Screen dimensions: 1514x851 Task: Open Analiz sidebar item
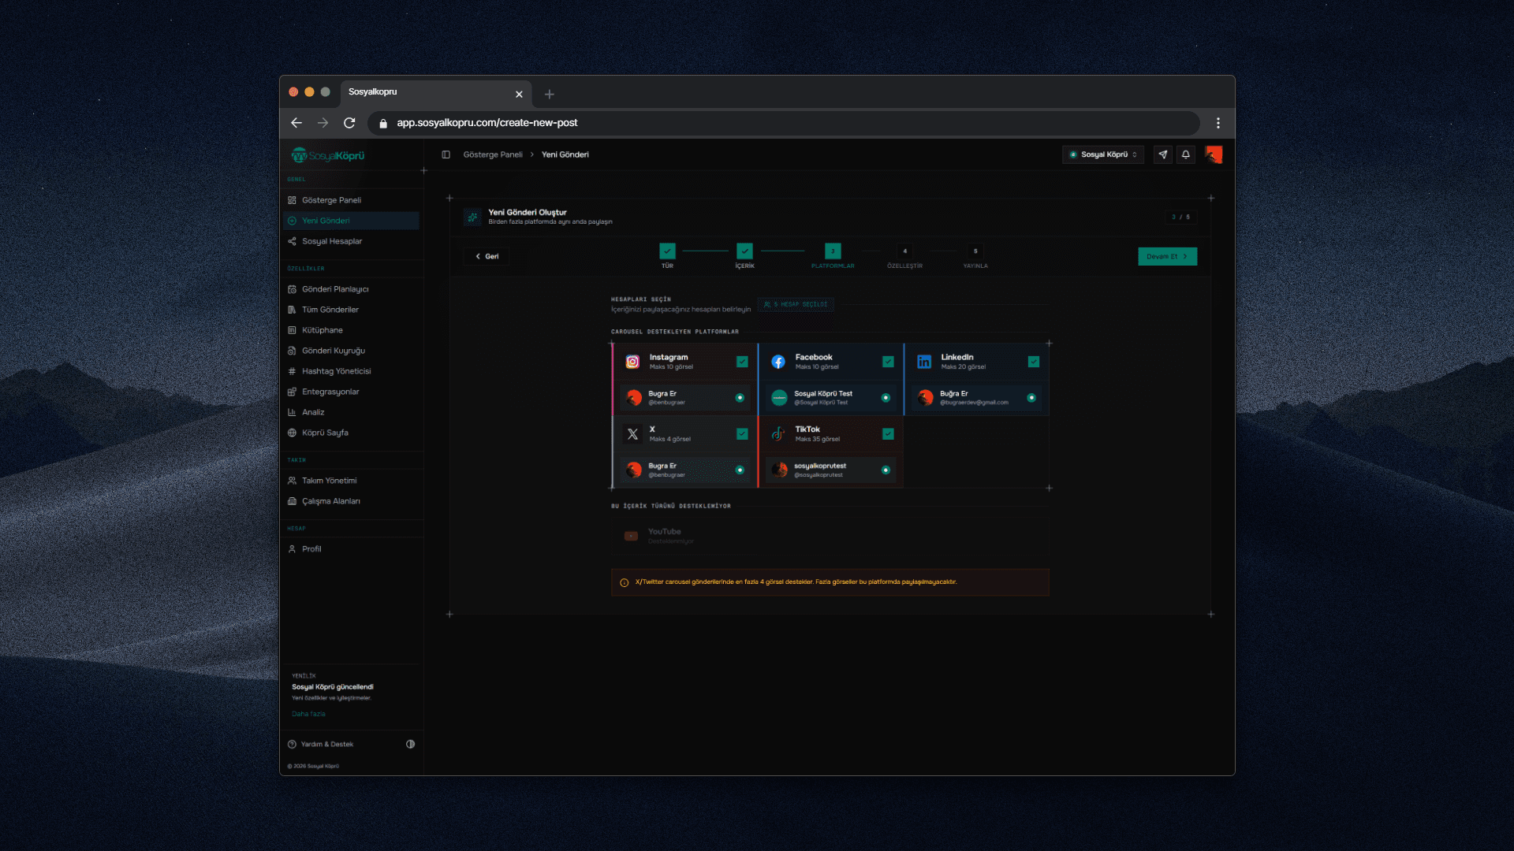tap(351, 412)
